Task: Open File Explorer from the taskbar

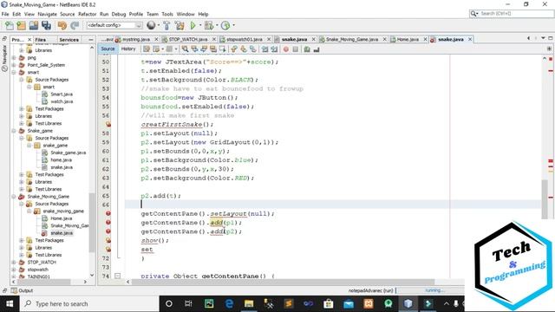Action: click(x=249, y=303)
